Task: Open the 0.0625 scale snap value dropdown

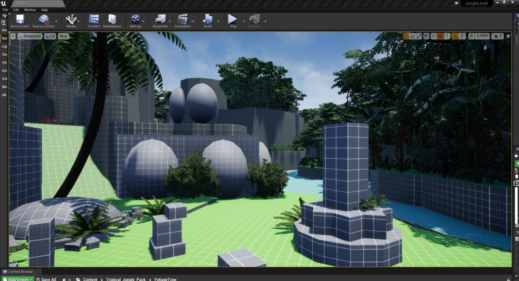Action: pyautogui.click(x=481, y=36)
